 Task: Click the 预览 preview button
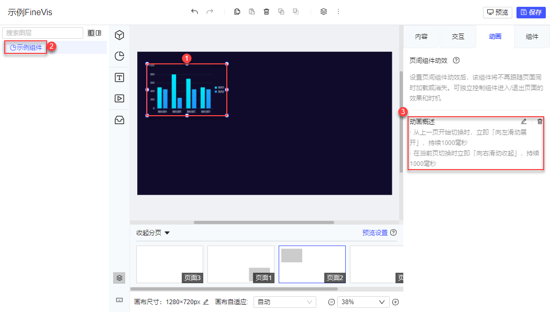pos(498,12)
